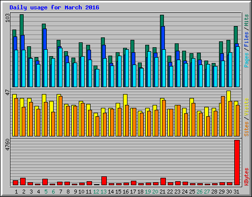Viewport: 252px width, 197px height.
Task: Click the 47 visits axis value
Action: (7, 93)
